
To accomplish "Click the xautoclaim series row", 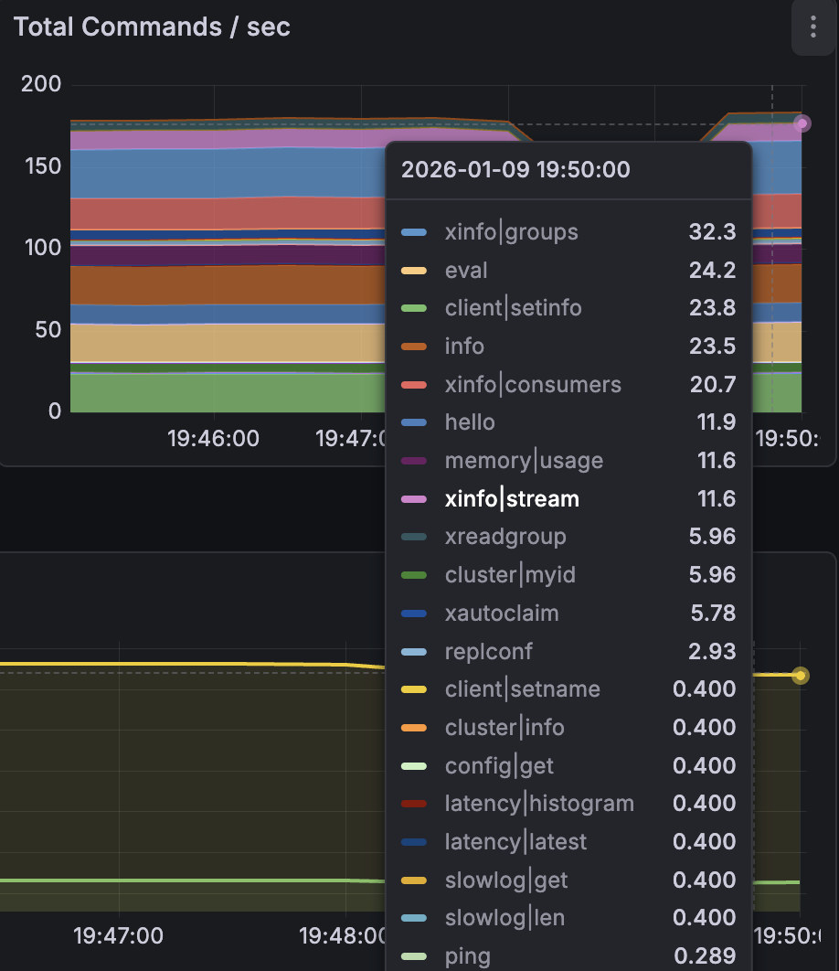I will tap(501, 614).
